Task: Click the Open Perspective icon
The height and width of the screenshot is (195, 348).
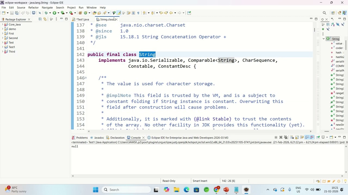Action: point(333,13)
